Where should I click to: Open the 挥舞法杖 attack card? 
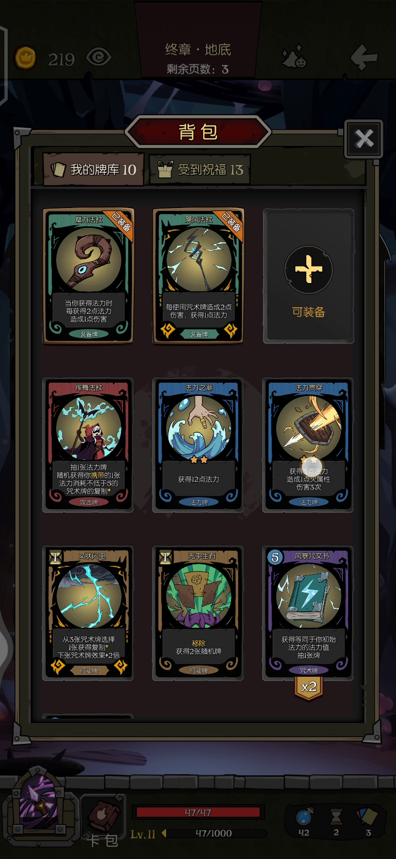(88, 445)
